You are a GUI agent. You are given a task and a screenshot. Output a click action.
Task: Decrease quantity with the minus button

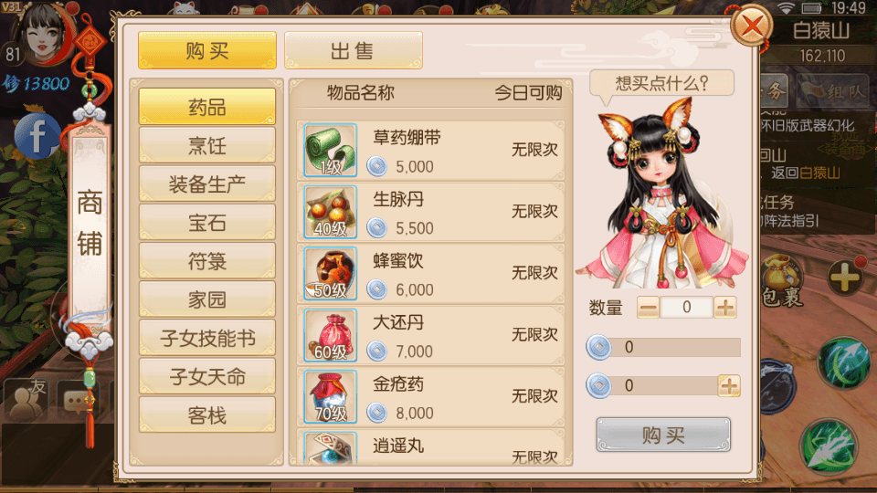click(649, 308)
